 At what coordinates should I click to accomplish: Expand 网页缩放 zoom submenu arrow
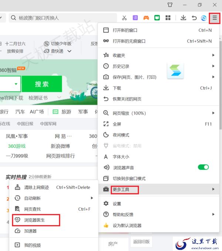tap(213, 113)
